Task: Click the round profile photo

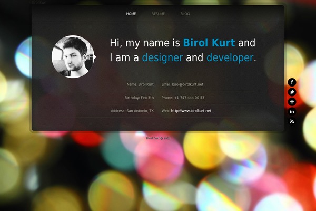Action: point(73,57)
